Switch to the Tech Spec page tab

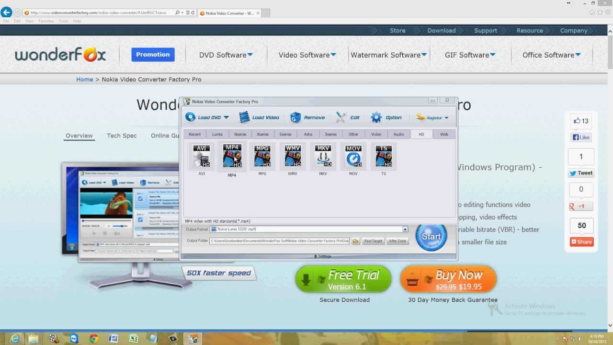[x=122, y=136]
